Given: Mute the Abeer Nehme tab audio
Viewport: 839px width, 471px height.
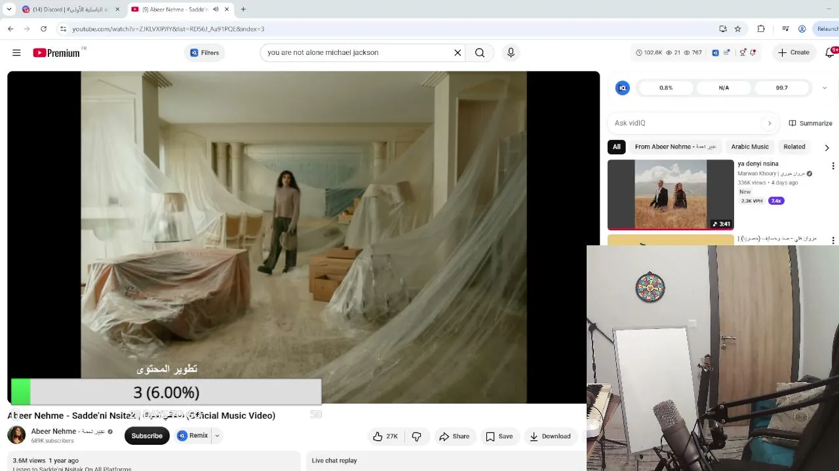Looking at the screenshot, I should click(216, 9).
